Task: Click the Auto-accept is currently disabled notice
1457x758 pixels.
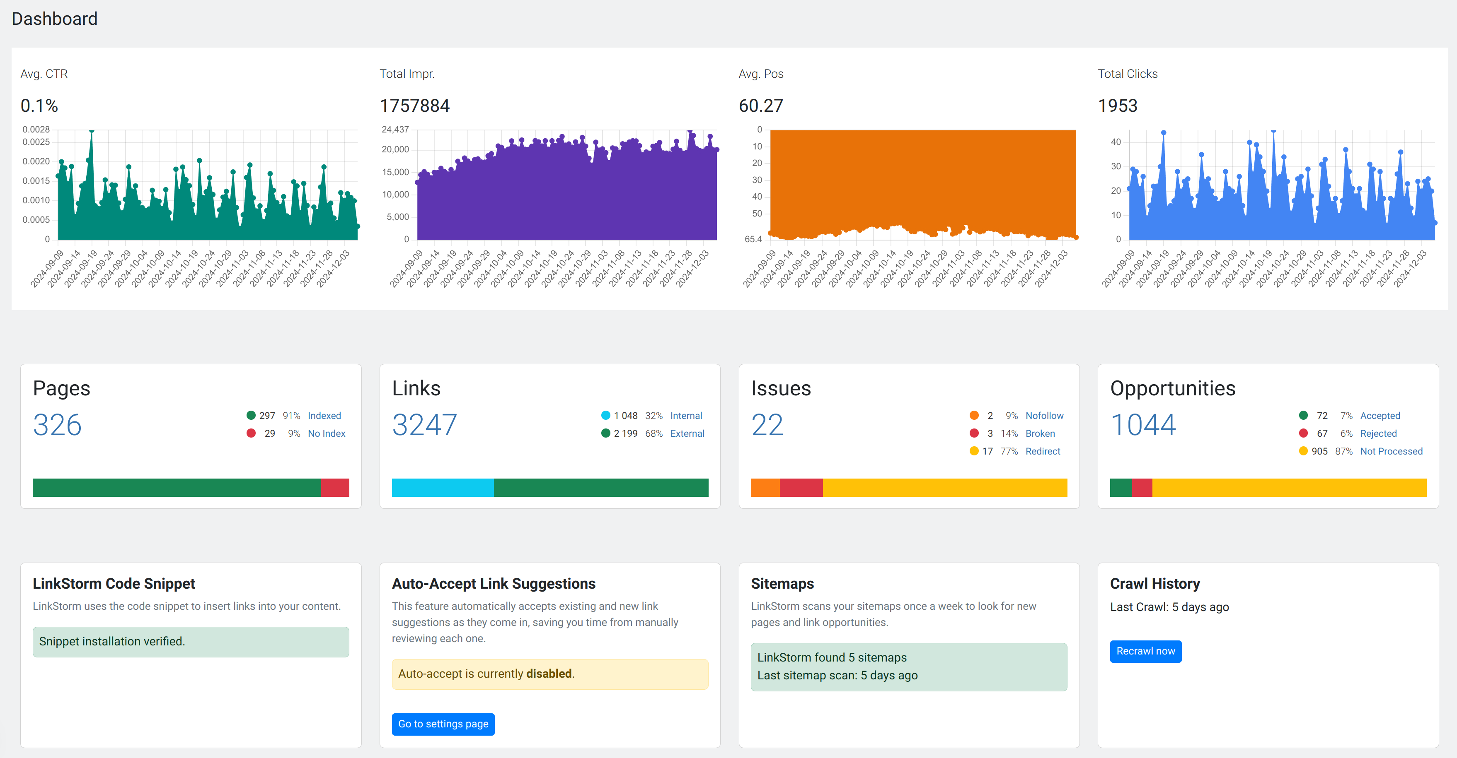Action: click(550, 674)
